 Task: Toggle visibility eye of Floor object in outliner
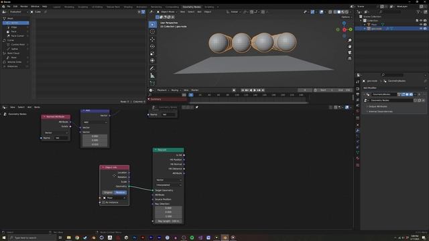[x=421, y=25]
